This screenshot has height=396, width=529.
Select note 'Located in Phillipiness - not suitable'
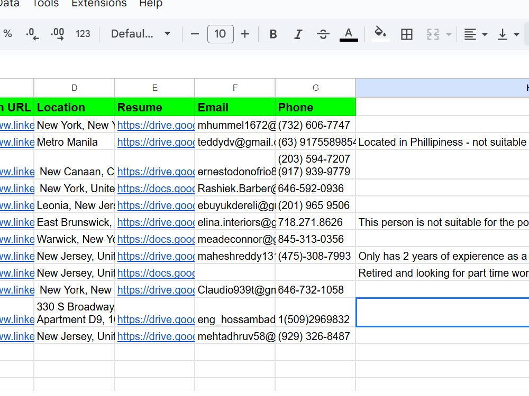coord(442,142)
